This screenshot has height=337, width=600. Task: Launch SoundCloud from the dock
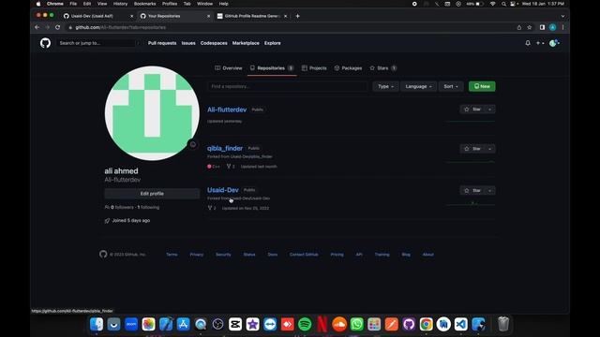click(x=339, y=324)
